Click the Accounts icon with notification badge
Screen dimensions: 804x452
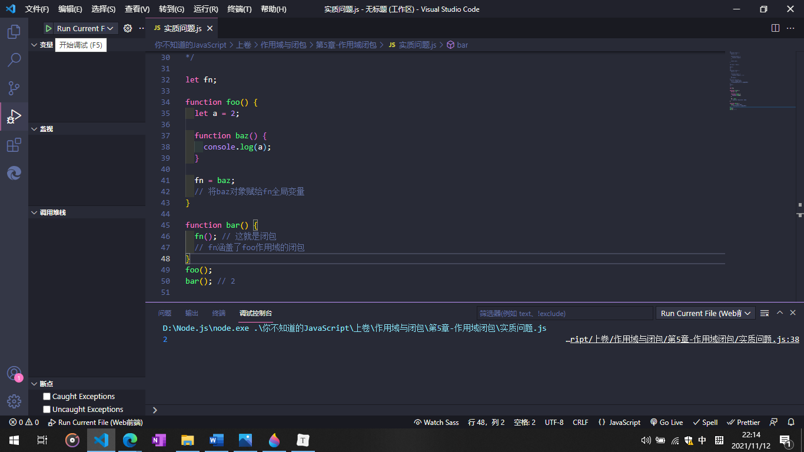[x=13, y=373]
